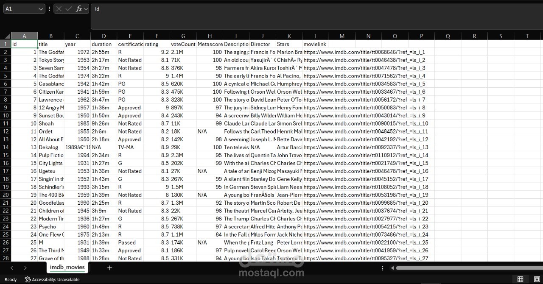Click the Shoah title cell

51,123
